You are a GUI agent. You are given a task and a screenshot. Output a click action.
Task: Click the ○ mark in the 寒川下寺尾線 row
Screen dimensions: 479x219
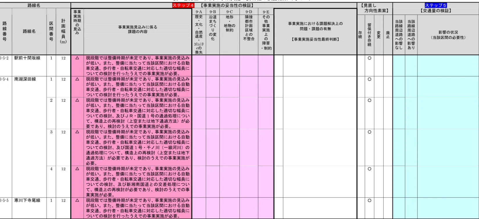click(x=369, y=200)
